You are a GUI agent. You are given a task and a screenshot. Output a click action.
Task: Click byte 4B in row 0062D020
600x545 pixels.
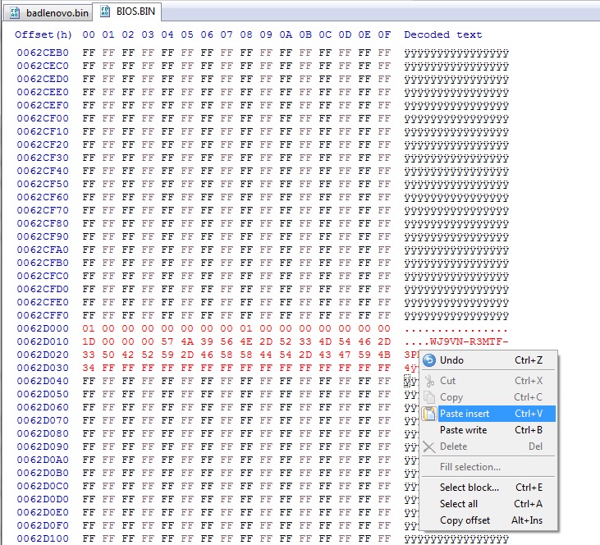tap(384, 355)
